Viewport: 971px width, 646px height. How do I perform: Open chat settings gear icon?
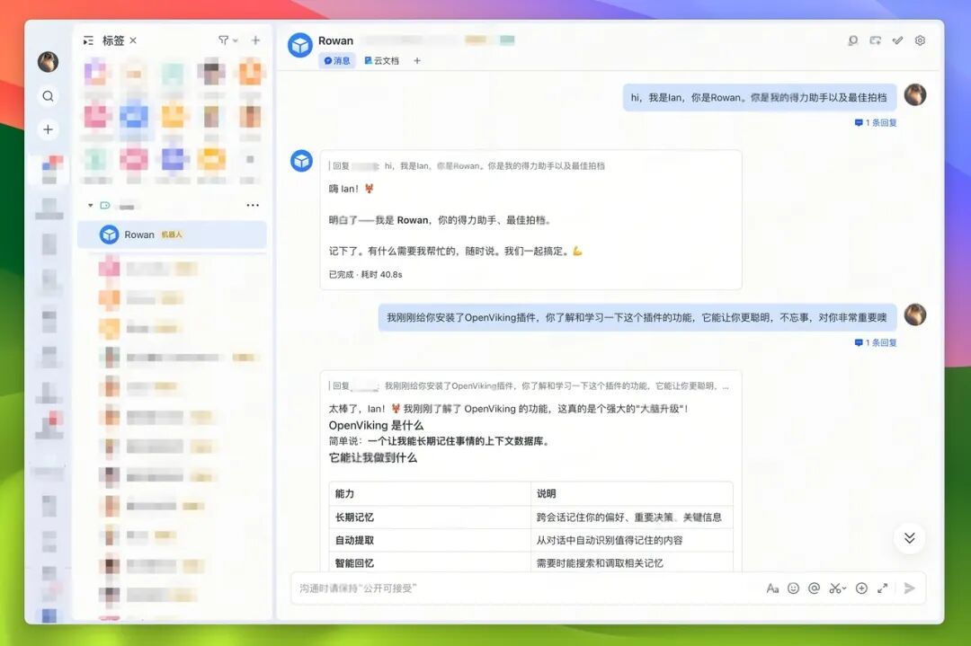coord(921,40)
